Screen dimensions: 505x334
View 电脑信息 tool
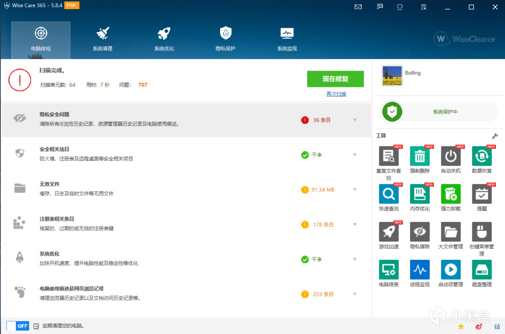point(388,269)
